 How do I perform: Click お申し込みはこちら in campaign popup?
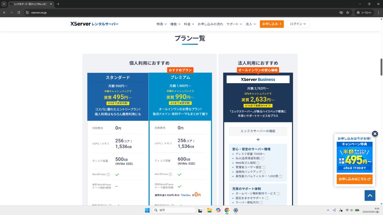coord(354,179)
